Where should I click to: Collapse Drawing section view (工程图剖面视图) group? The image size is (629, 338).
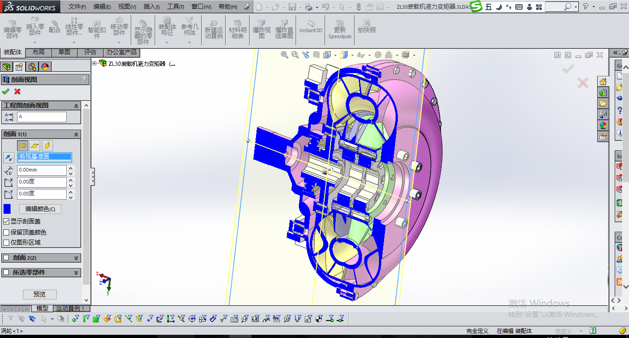point(76,106)
